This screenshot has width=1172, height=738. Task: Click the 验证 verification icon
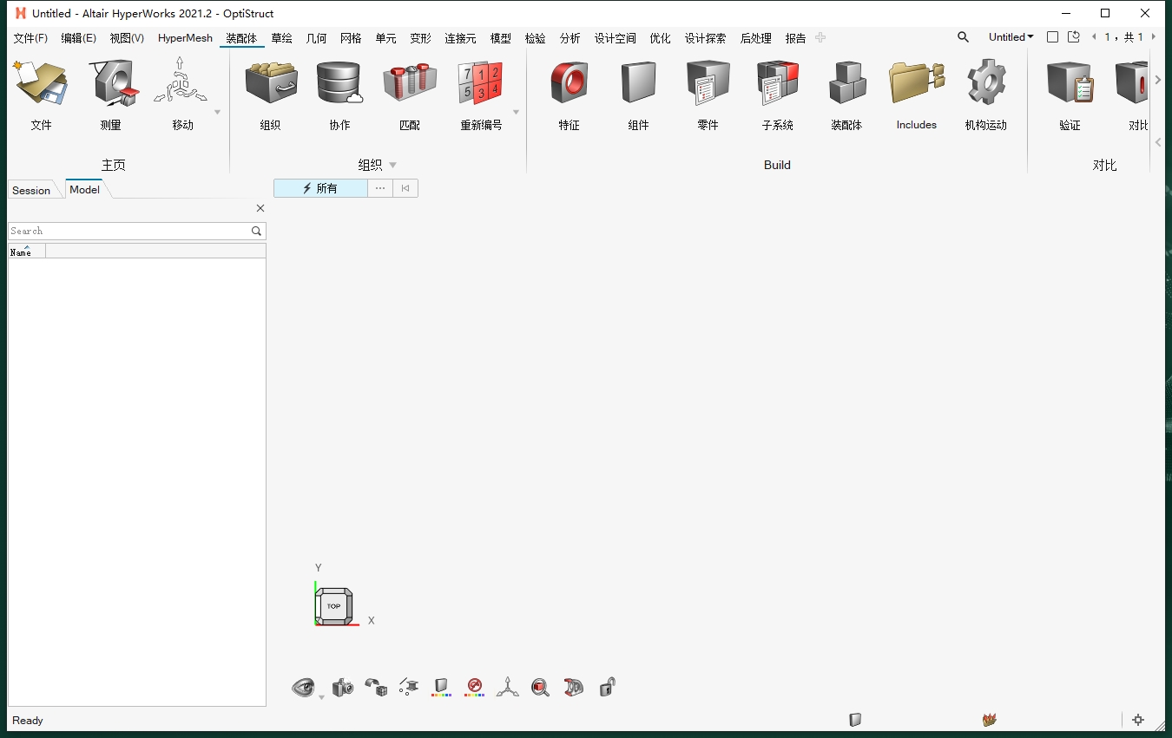[1070, 85]
